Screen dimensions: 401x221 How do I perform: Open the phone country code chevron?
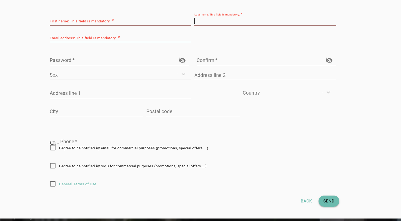58,144
